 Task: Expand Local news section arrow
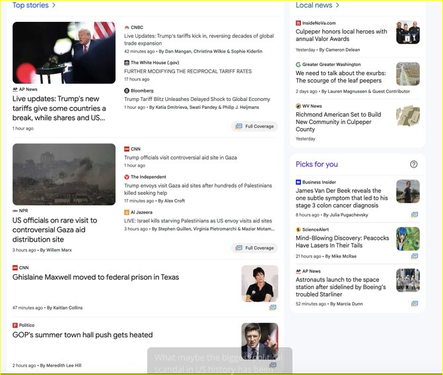(x=337, y=5)
